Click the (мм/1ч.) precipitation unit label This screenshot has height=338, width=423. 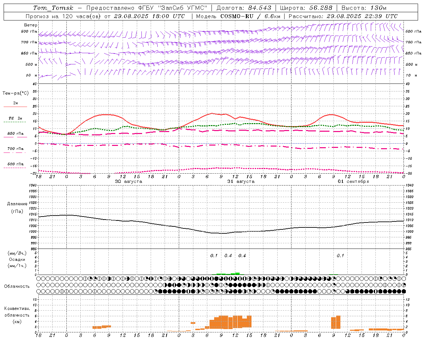[x=17, y=266]
